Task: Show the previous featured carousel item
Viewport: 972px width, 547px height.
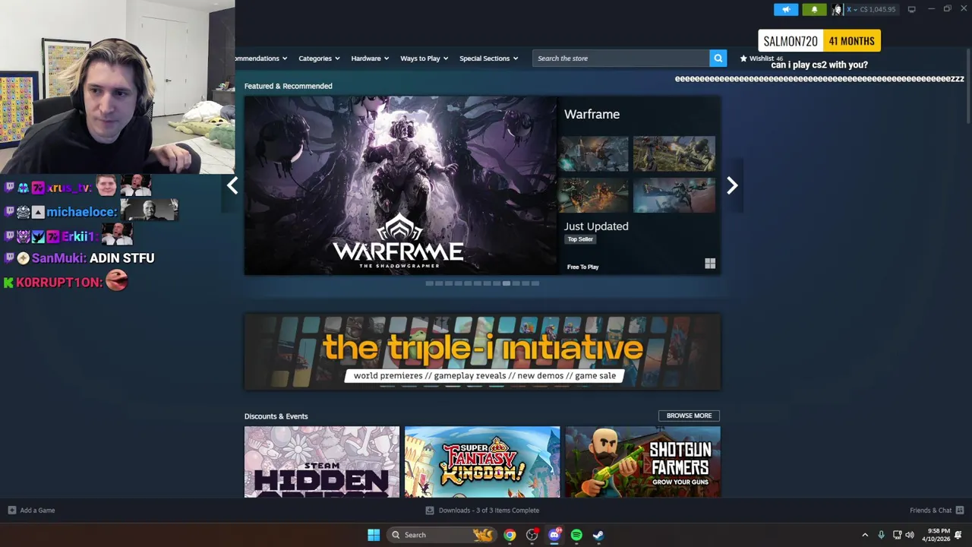Action: 232,185
